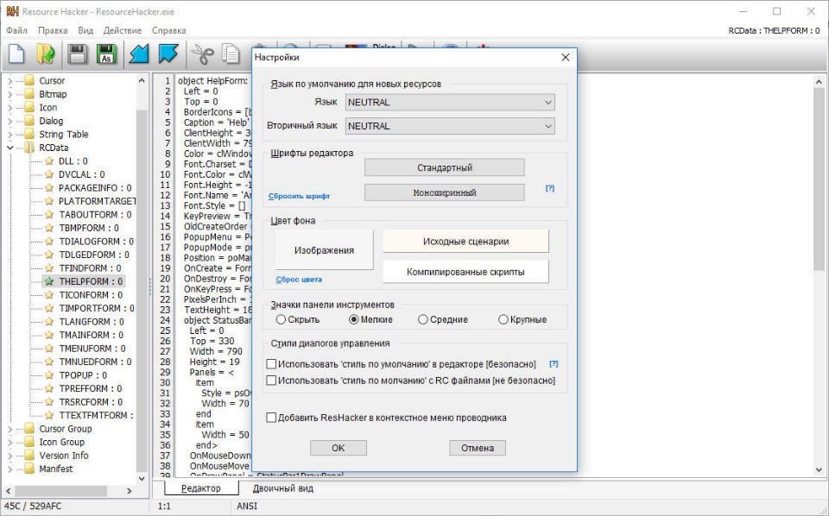Enable default style with RC files checkbox
Image resolution: width=829 pixels, height=516 pixels.
pos(271,381)
